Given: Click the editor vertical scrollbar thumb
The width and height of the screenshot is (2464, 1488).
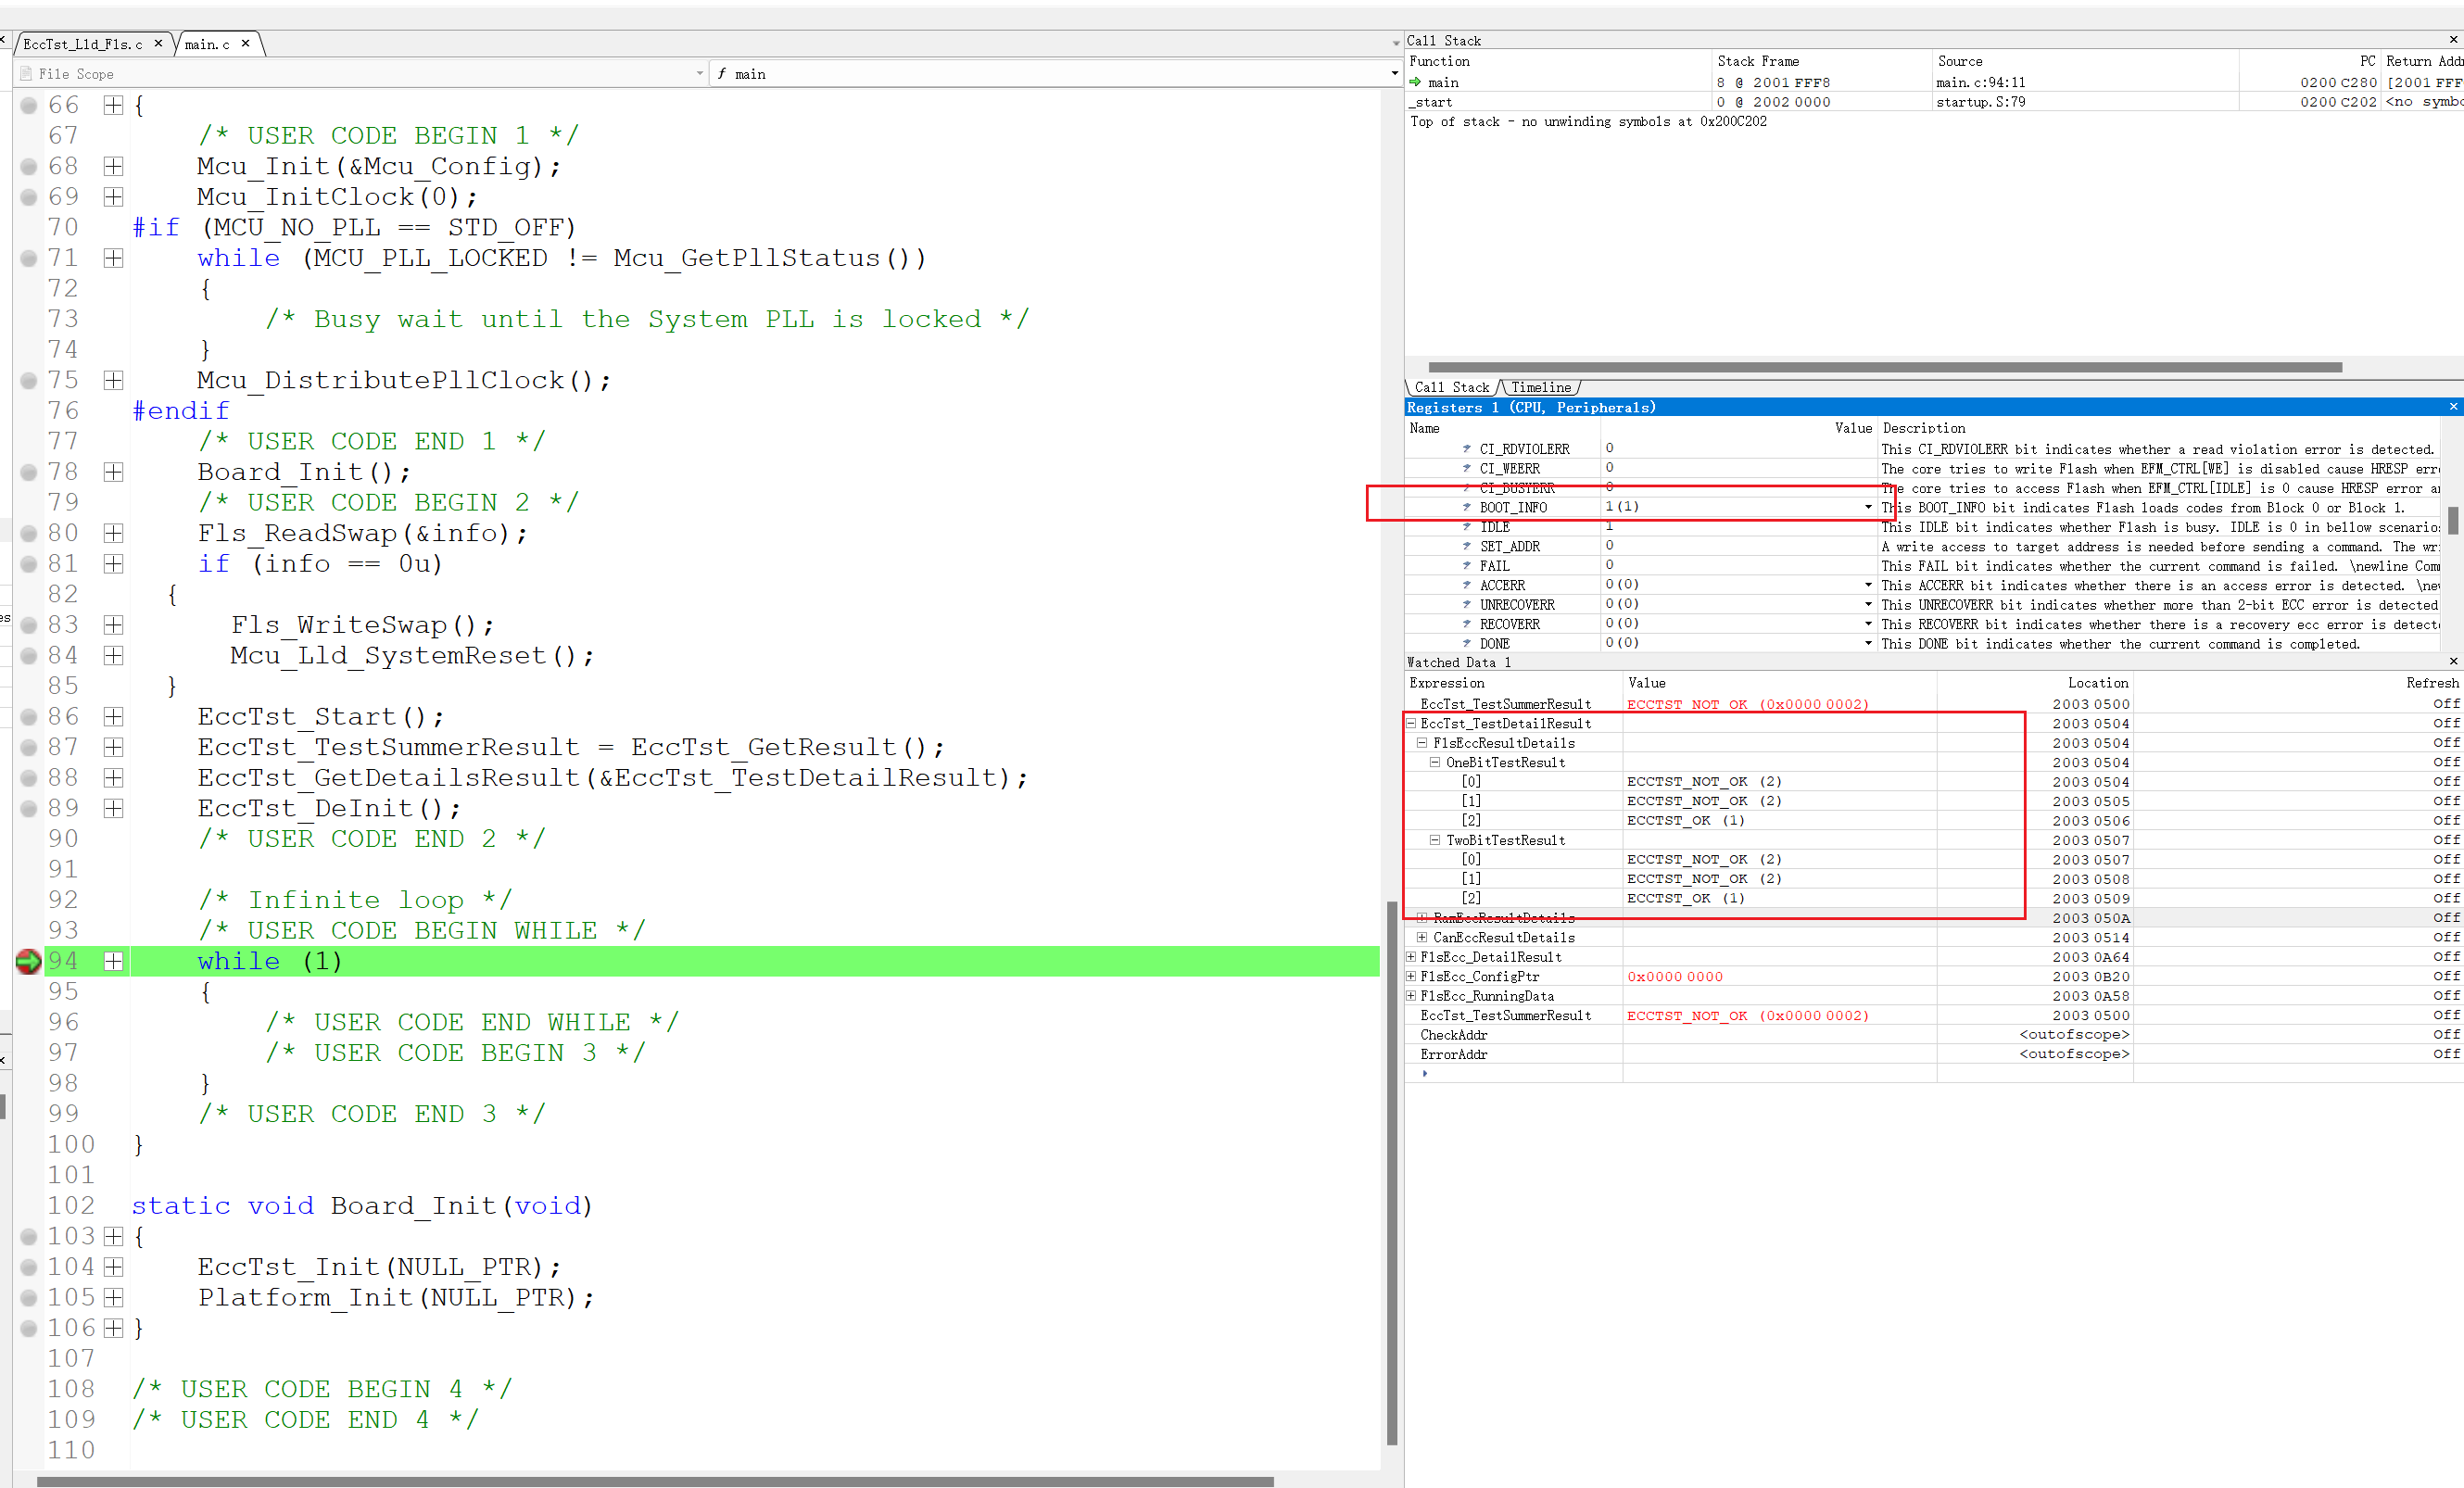Looking at the screenshot, I should [x=1392, y=1173].
